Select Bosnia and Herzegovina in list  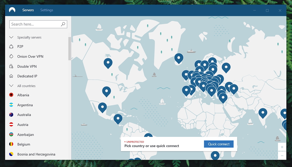[x=36, y=154]
